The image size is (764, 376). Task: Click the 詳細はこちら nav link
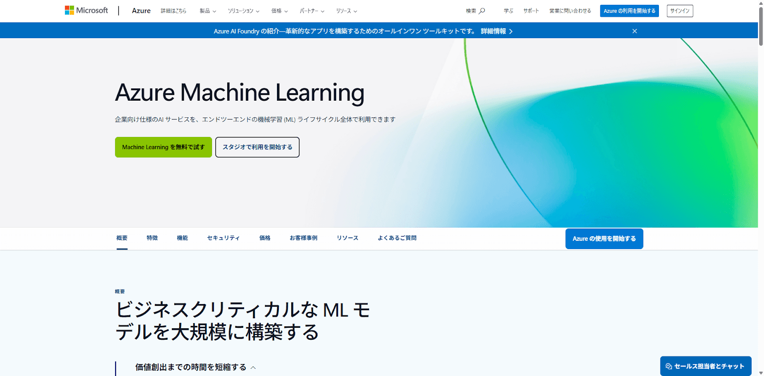[174, 11]
